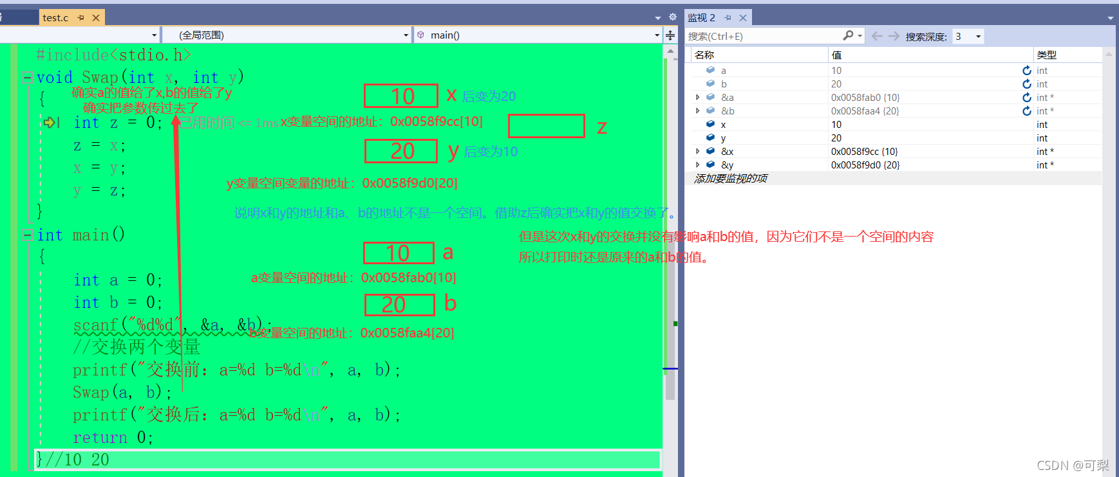Click the current statement arrow in margin

click(50, 122)
